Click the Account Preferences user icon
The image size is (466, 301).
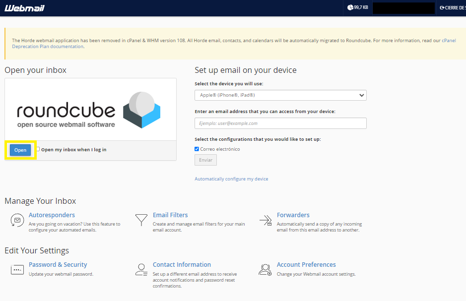(266, 270)
